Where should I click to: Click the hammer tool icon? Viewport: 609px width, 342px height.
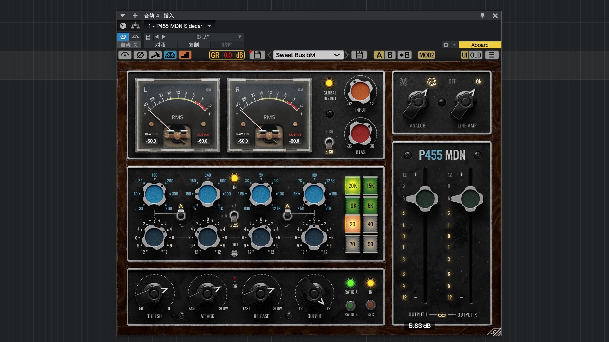pyautogui.click(x=155, y=55)
